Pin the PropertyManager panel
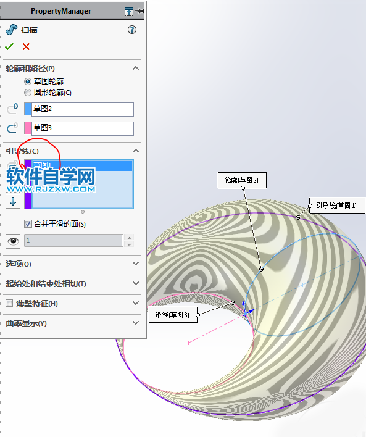366x437 pixels. [x=140, y=11]
